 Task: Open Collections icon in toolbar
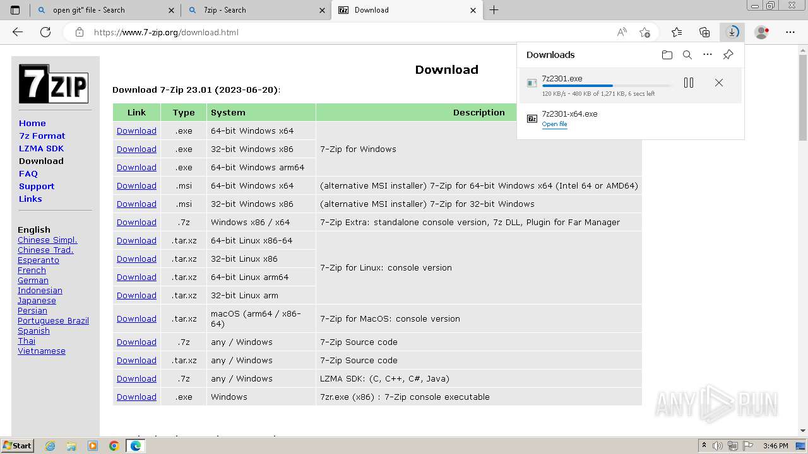coord(704,32)
